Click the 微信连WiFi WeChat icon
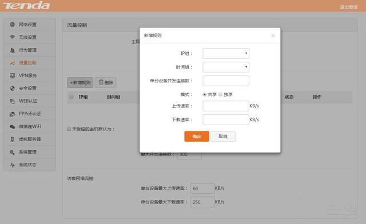The width and height of the screenshot is (366, 224). pyautogui.click(x=13, y=126)
